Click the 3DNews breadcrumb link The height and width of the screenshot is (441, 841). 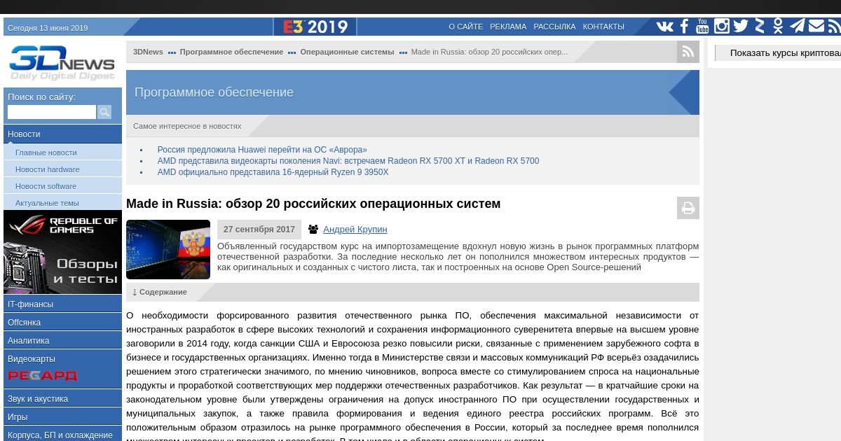[148, 52]
